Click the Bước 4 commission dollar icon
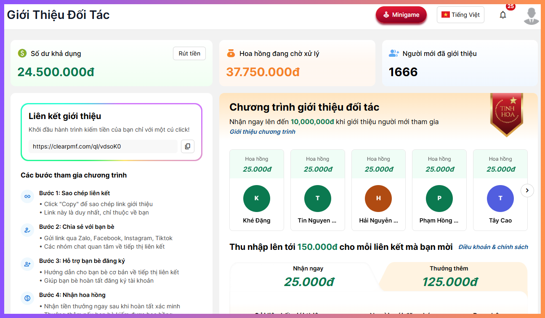Viewport: 545px width, 318px height. click(27, 298)
